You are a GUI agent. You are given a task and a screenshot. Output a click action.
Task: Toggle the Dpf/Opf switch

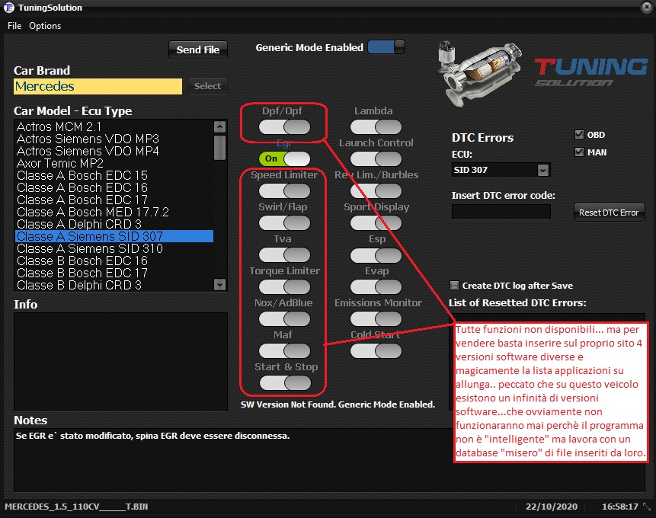pyautogui.click(x=284, y=126)
